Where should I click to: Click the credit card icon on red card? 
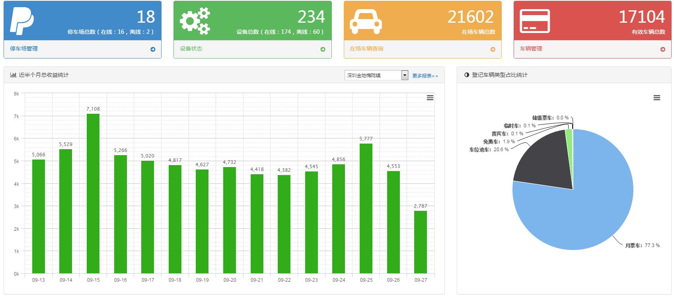point(535,21)
